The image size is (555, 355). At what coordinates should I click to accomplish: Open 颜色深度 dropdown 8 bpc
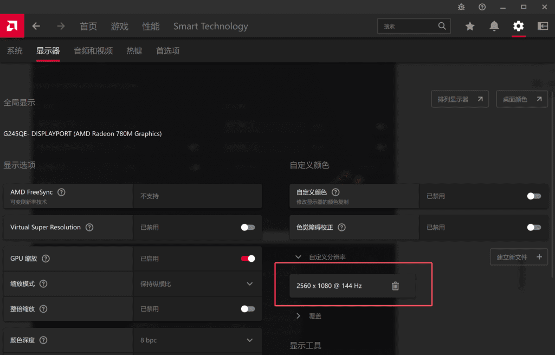coord(197,340)
